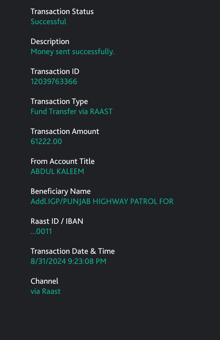Select the green 'Successful' status value

click(48, 22)
